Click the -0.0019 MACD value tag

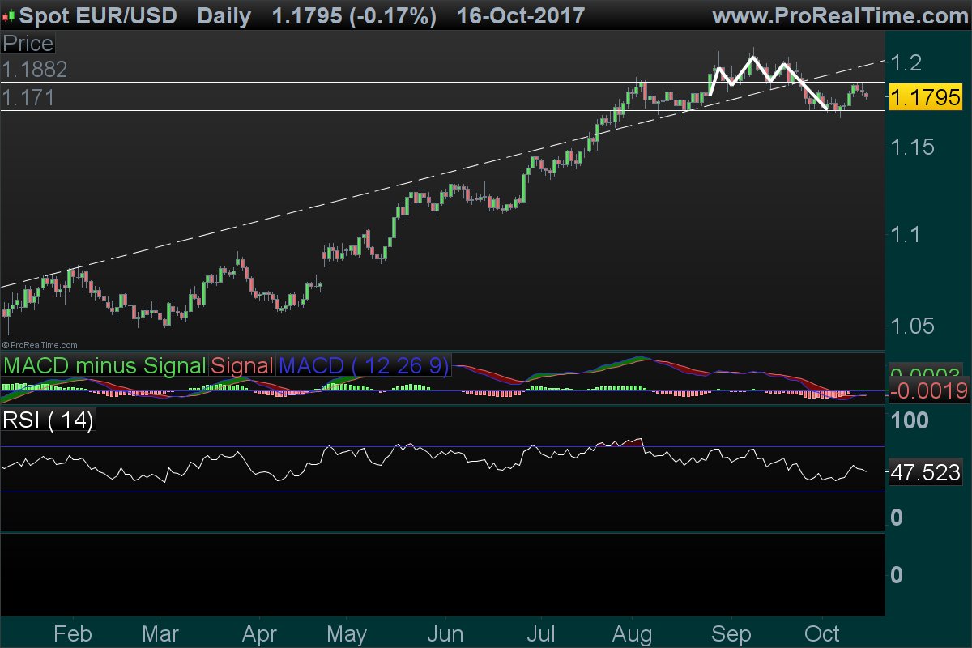(x=929, y=391)
